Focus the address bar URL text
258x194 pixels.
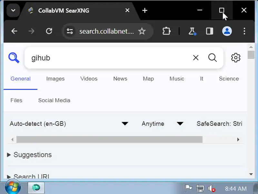pyautogui.click(x=106, y=31)
